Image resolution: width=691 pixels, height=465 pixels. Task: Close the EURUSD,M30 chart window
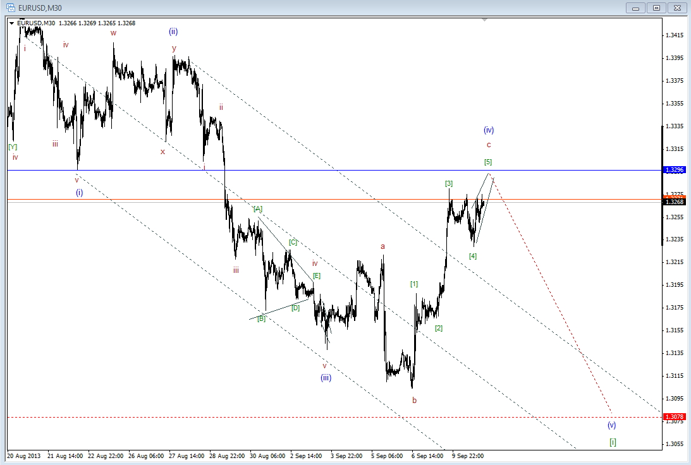[677, 8]
